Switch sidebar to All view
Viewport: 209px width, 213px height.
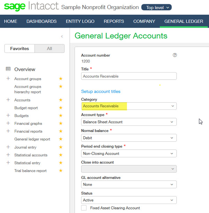click(49, 49)
